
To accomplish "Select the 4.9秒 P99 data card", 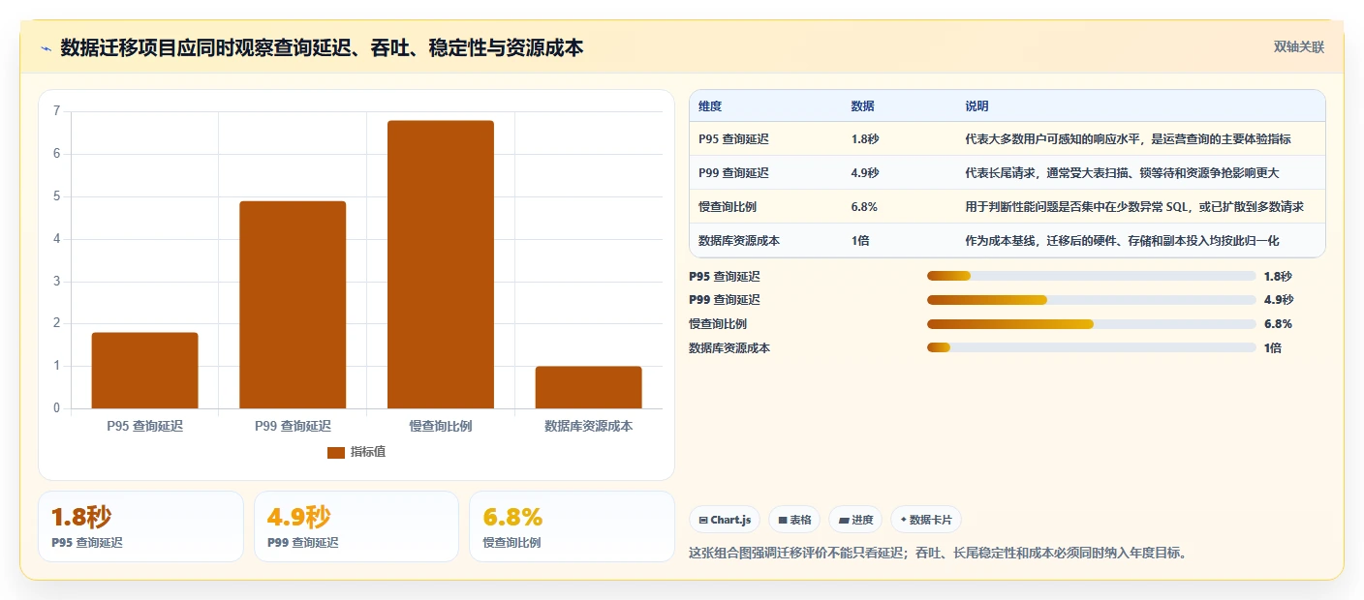I will pos(356,526).
